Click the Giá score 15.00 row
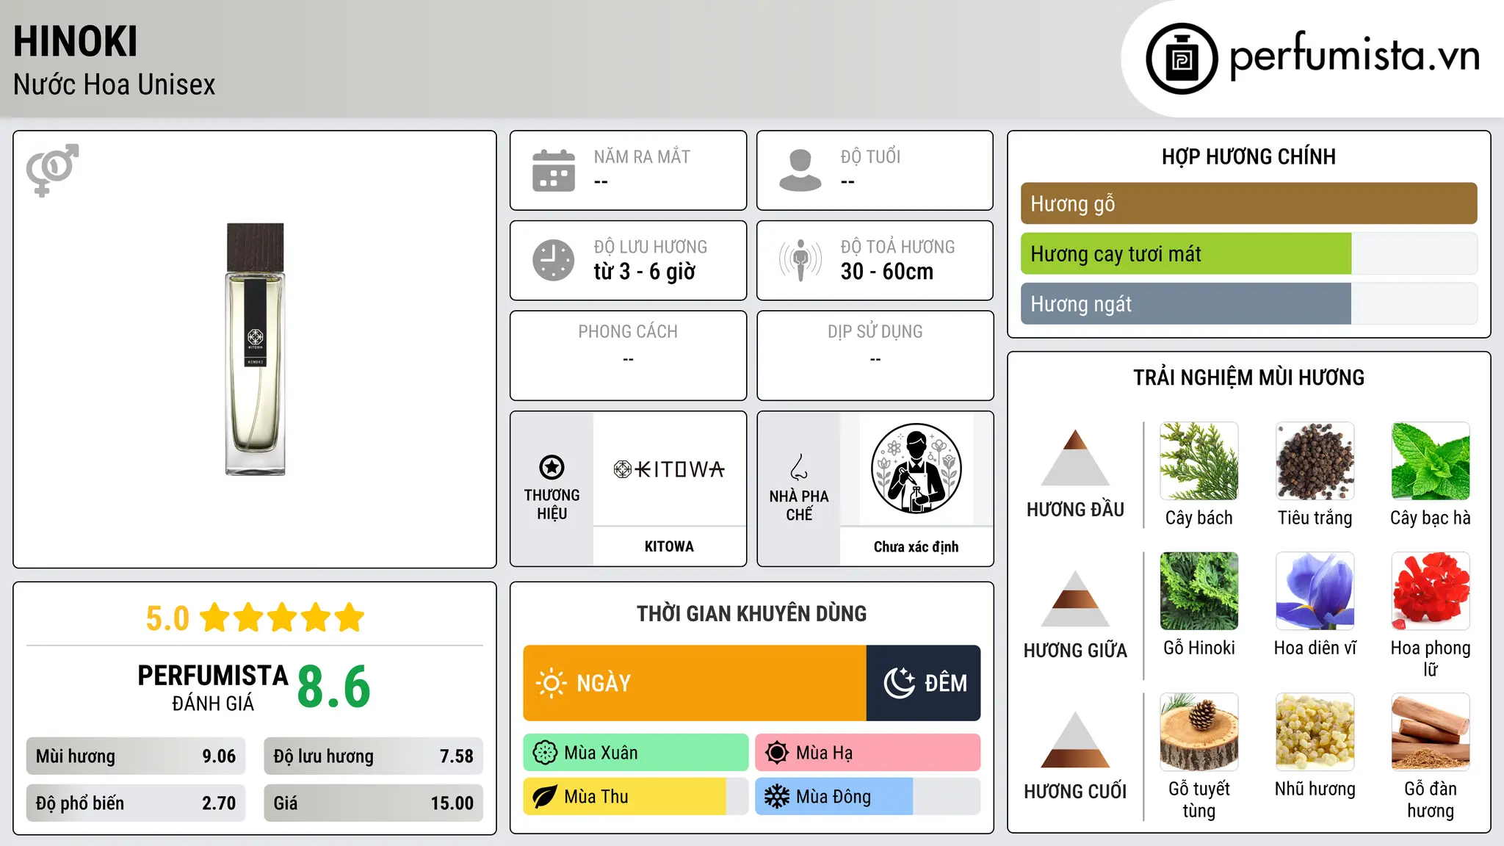1504x846 pixels. coord(373,803)
